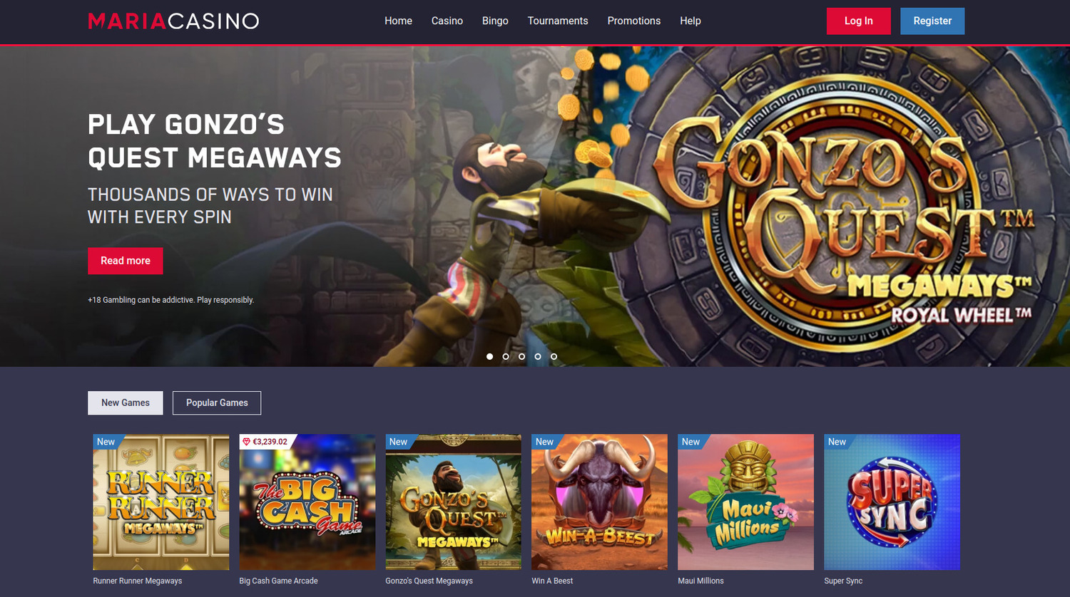This screenshot has width=1070, height=597.
Task: Switch to the second carousel slide dot
Action: point(506,356)
